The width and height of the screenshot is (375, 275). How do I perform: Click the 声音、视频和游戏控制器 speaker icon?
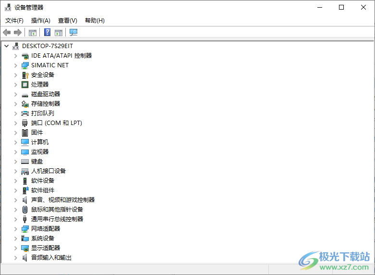pos(24,200)
